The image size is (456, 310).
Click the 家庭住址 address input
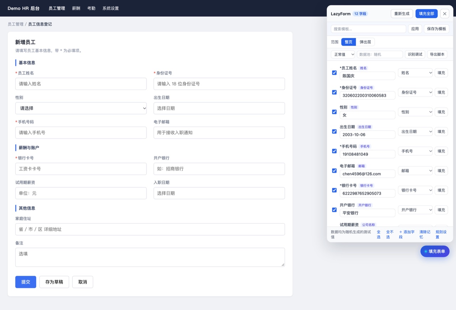(x=150, y=229)
